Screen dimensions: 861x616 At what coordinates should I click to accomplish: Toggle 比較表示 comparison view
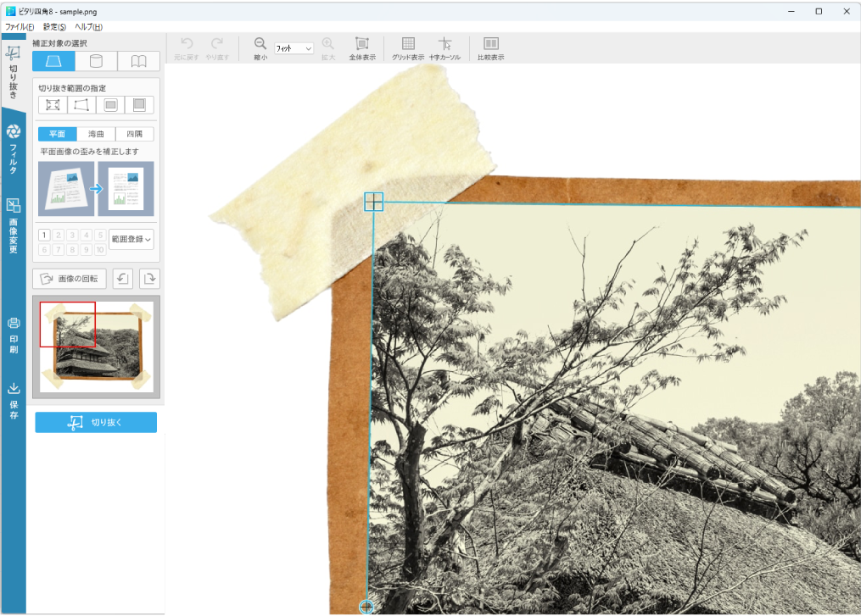tap(490, 45)
